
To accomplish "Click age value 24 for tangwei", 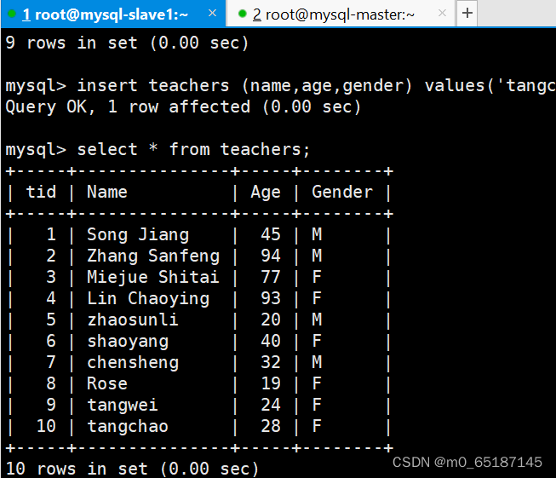I will tap(271, 405).
